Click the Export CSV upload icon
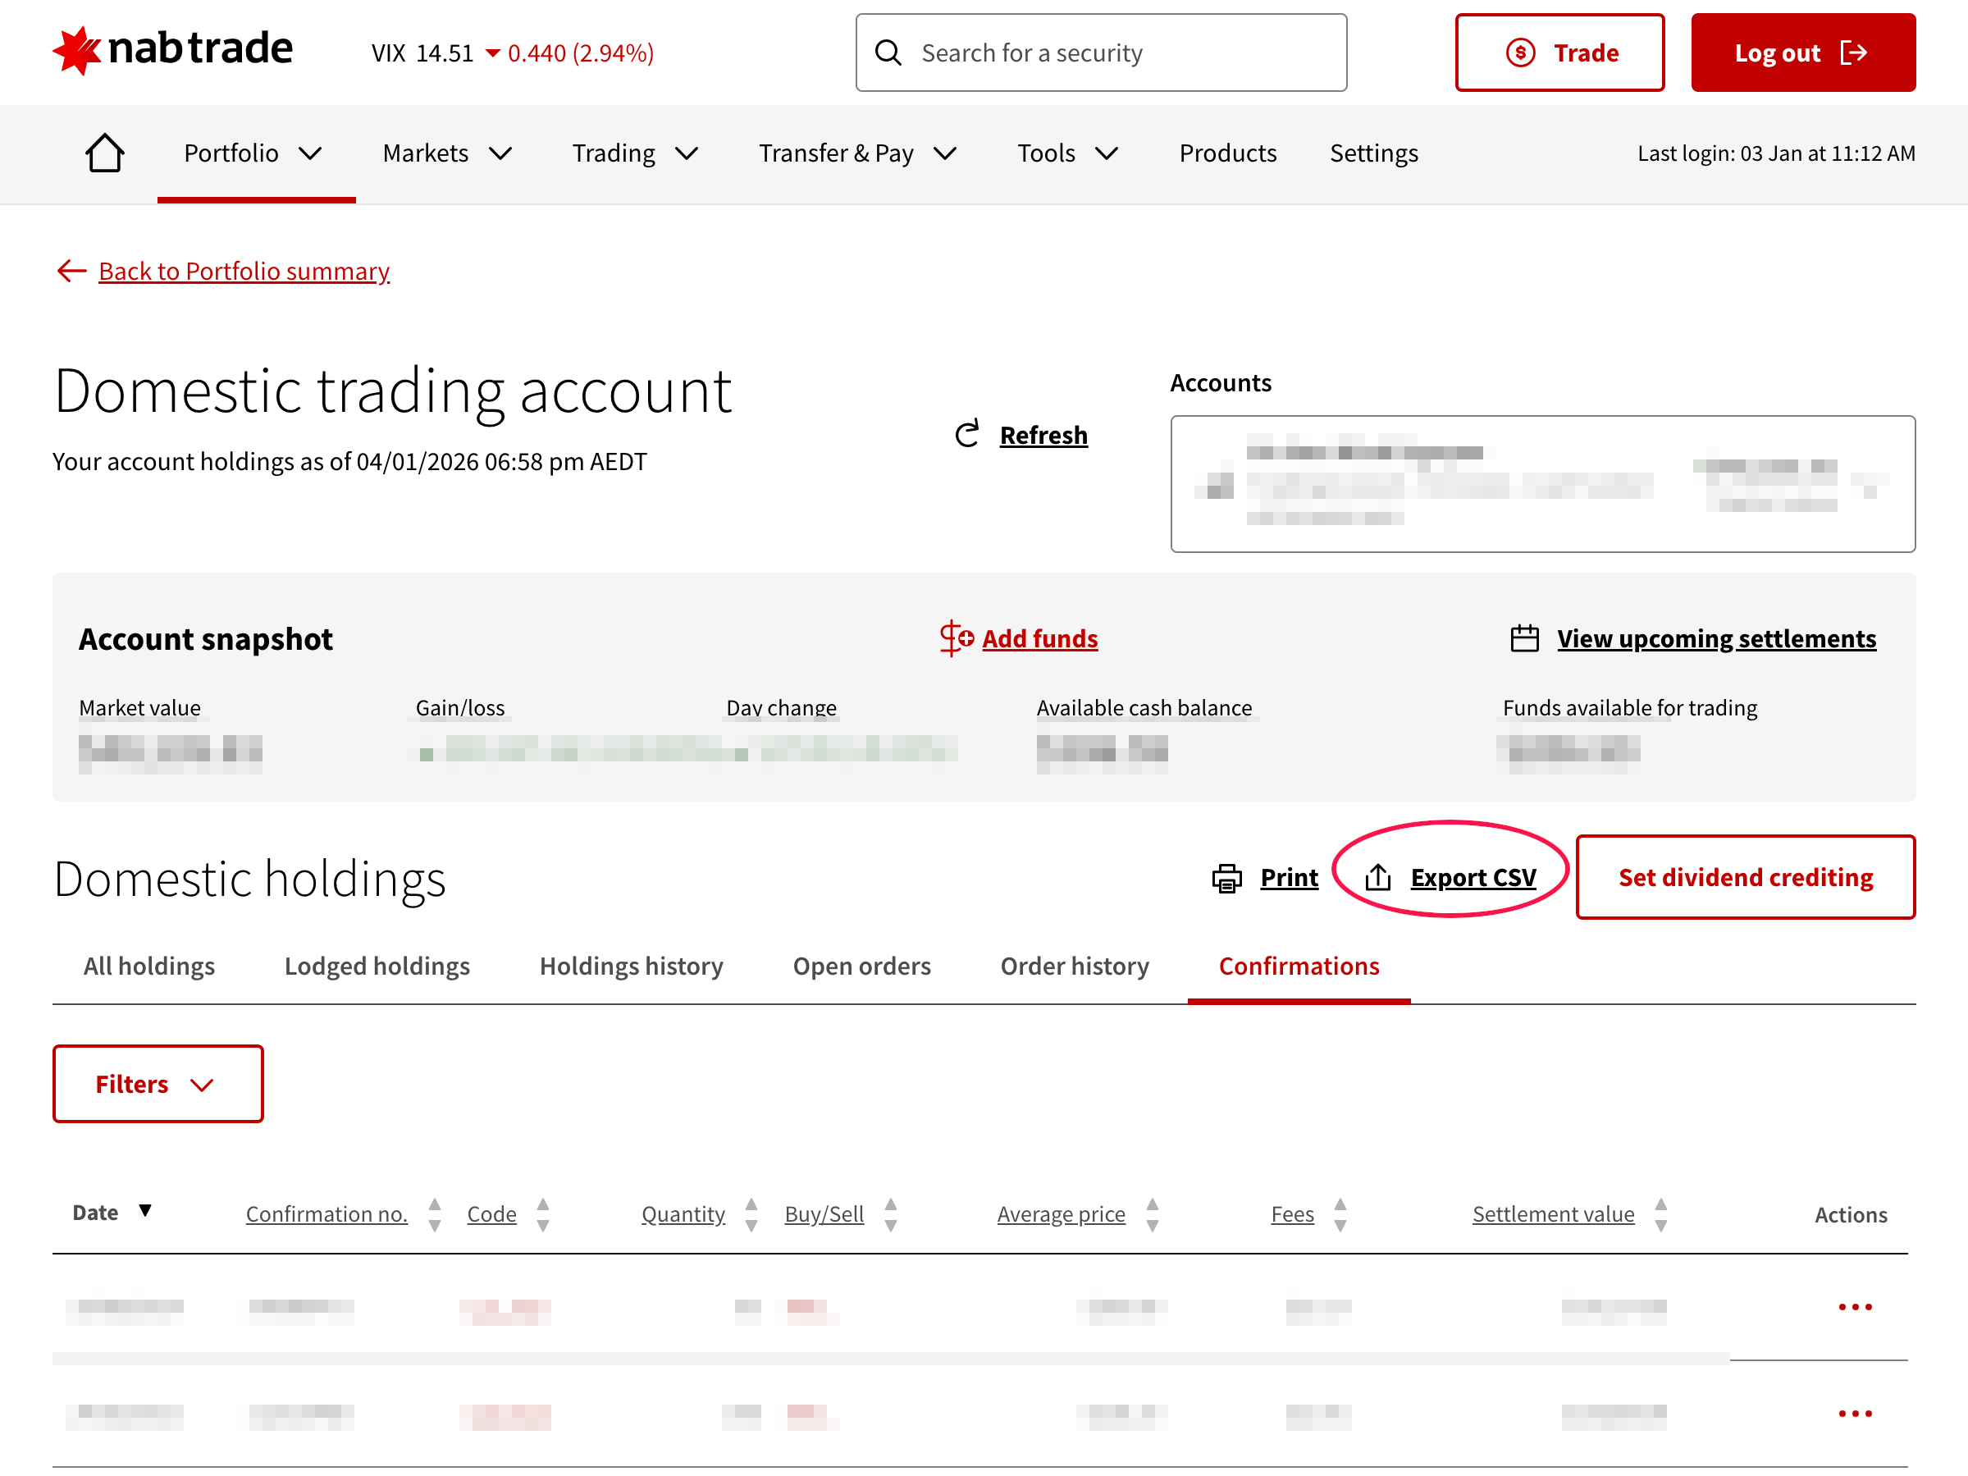Image resolution: width=1968 pixels, height=1476 pixels. (x=1377, y=877)
